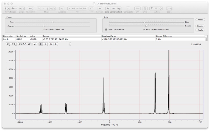
Task: Click the Reference +(x) toolbar button
Action: click(x=31, y=9)
